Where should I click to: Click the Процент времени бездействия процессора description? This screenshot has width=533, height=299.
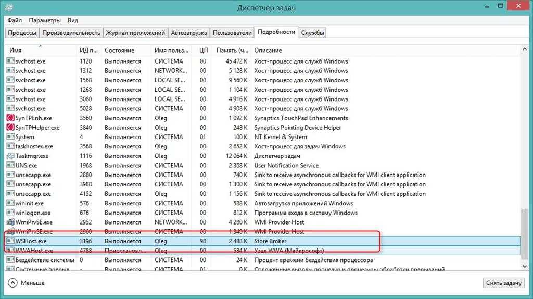pyautogui.click(x=313, y=260)
